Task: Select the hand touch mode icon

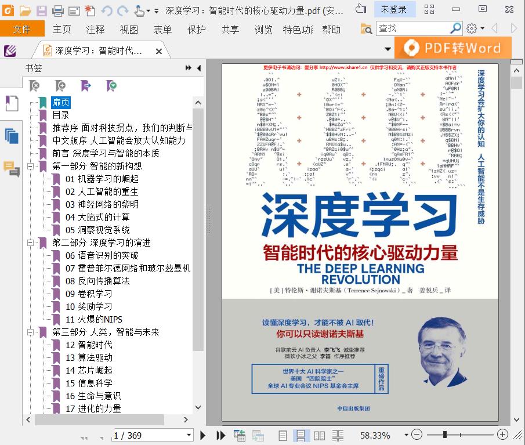Action: pos(139,11)
